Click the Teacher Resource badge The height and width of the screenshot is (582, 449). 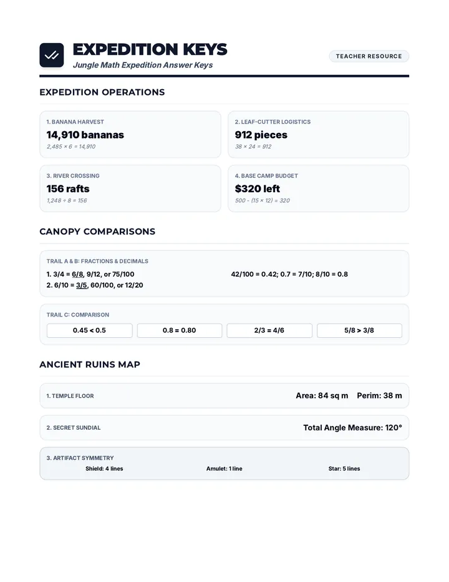tap(369, 56)
